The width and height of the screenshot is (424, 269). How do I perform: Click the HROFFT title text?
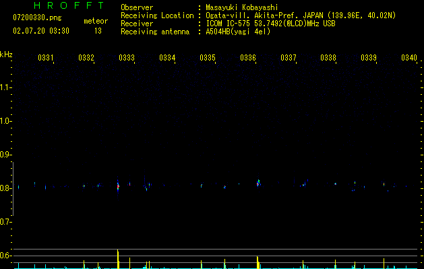[x=69, y=5]
